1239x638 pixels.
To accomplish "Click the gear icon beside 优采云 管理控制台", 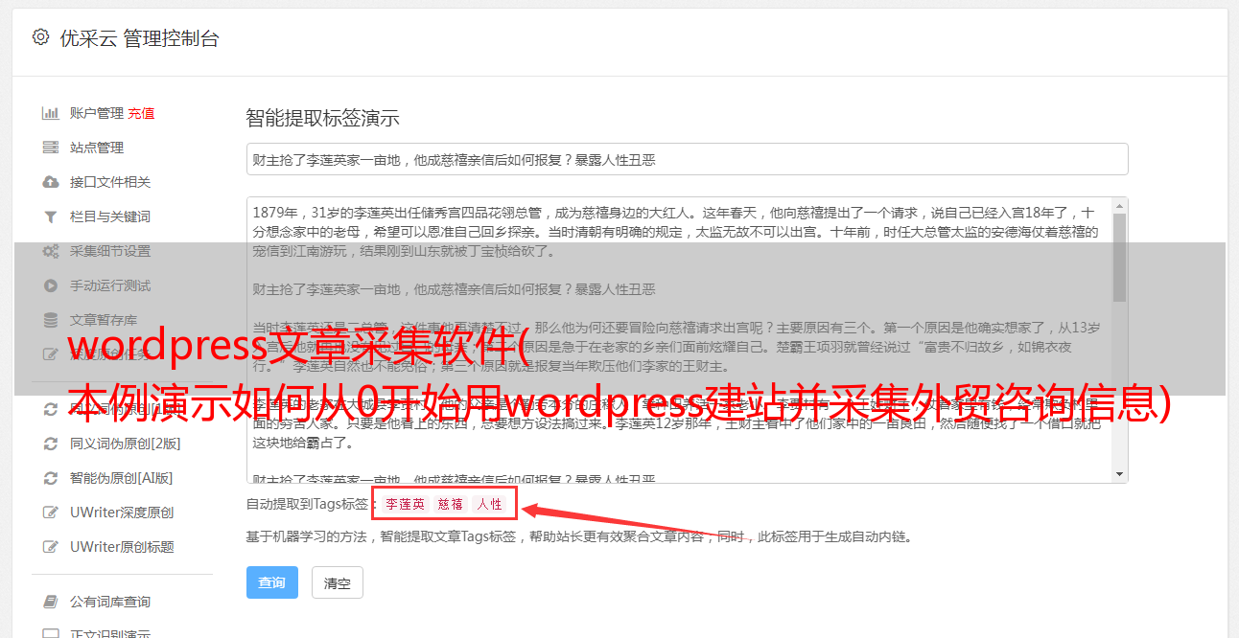I will click(x=40, y=37).
